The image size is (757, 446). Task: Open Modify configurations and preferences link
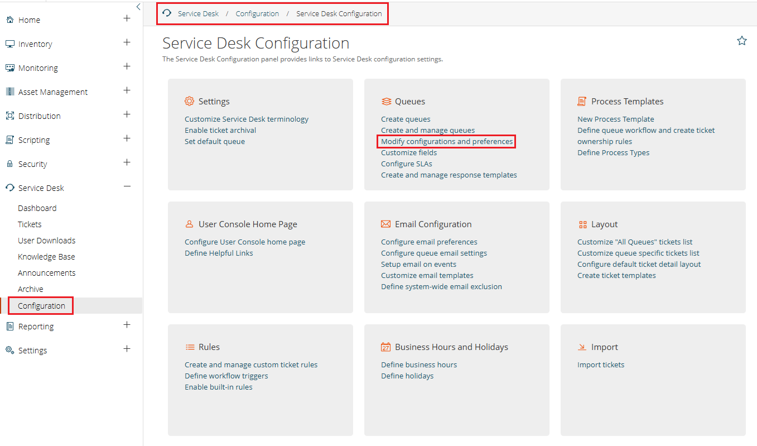[447, 141]
